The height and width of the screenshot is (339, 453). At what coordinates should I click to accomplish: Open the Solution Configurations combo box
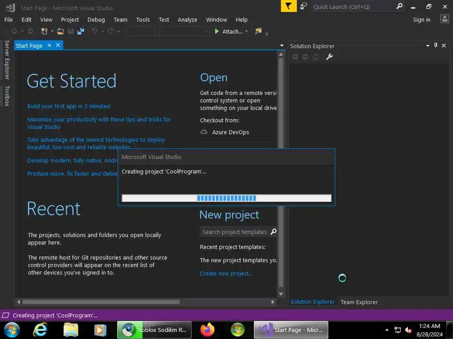tap(141, 31)
